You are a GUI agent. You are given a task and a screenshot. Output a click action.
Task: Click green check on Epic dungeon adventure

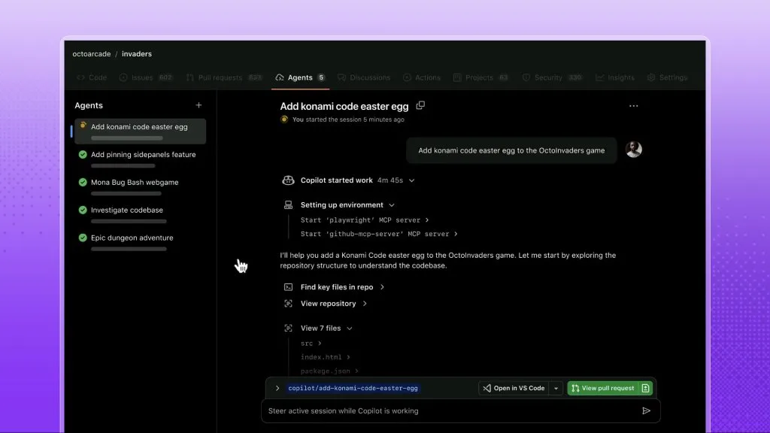pyautogui.click(x=83, y=238)
